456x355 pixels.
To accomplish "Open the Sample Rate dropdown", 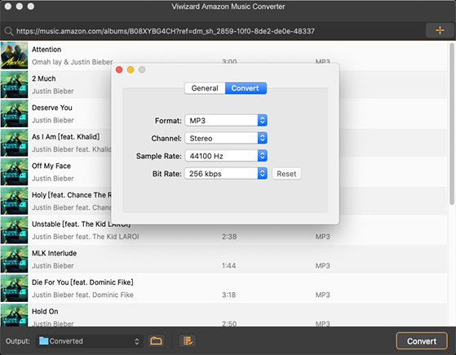I will 226,156.
